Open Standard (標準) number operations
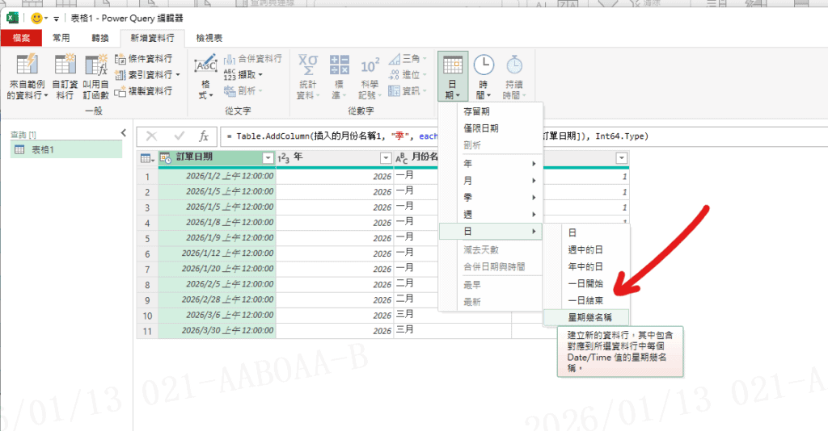Screen dimensions: 828x431 coord(339,77)
